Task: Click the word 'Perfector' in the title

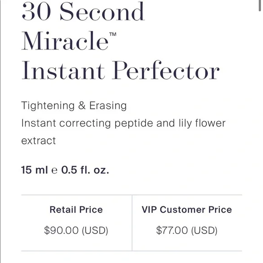Action: point(166,70)
